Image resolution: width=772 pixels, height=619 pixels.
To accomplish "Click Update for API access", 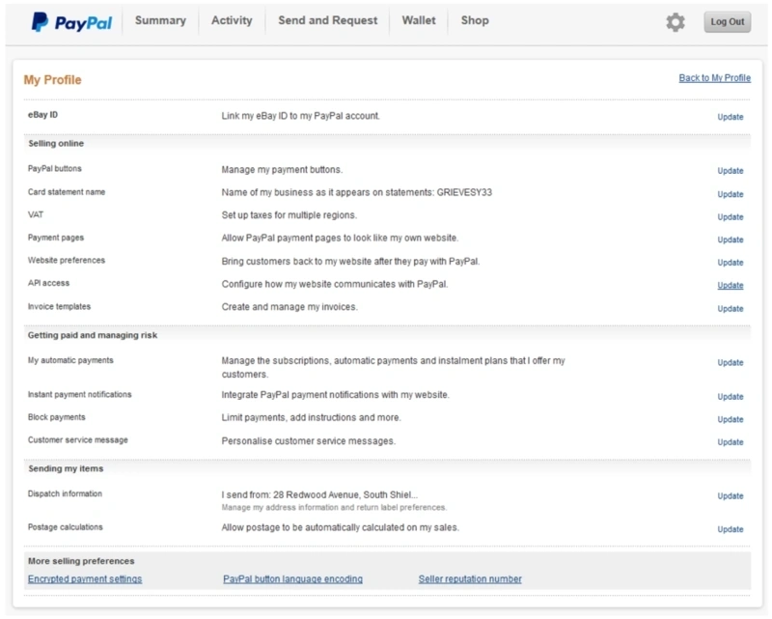I will tap(730, 286).
